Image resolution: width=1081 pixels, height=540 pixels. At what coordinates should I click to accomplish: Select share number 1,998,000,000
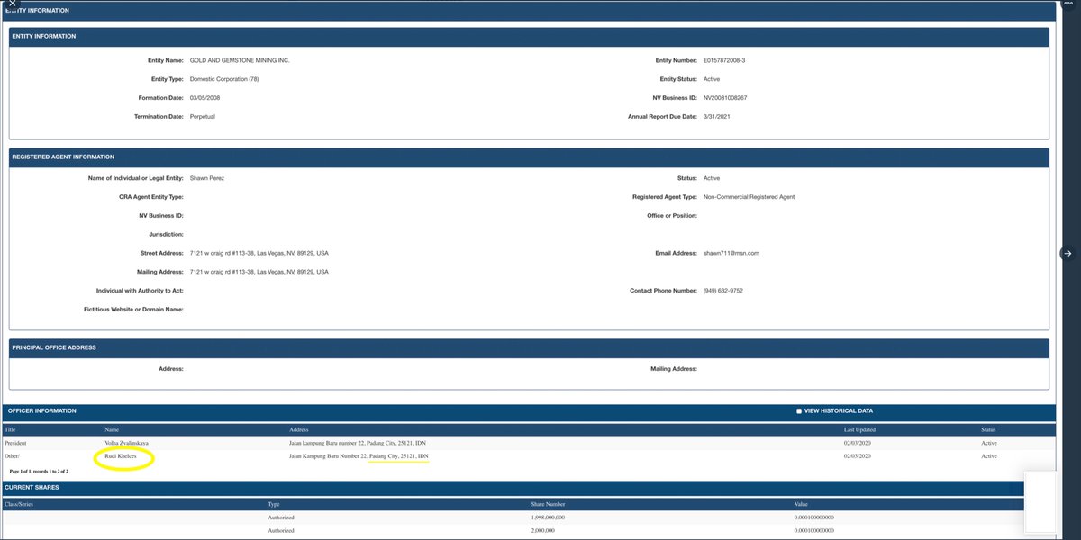pyautogui.click(x=548, y=517)
